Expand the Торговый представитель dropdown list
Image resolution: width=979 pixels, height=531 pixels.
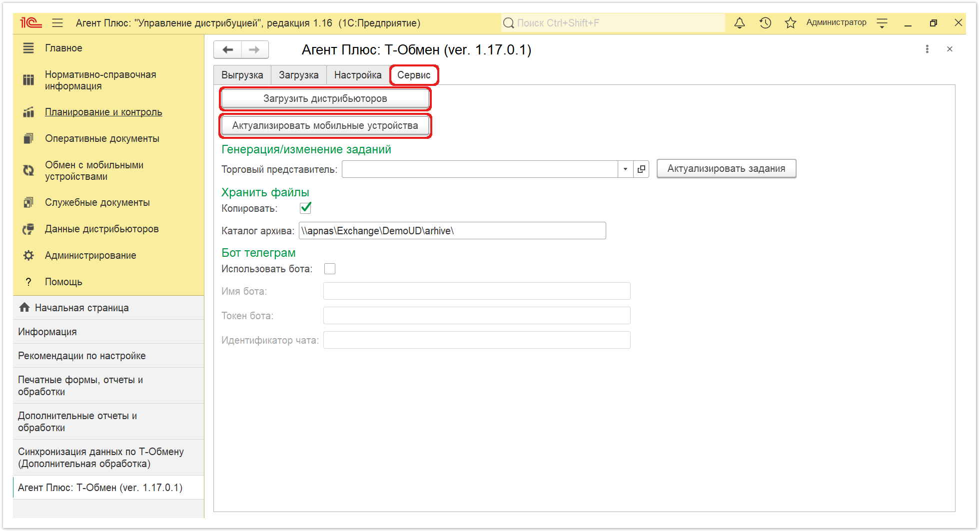625,169
